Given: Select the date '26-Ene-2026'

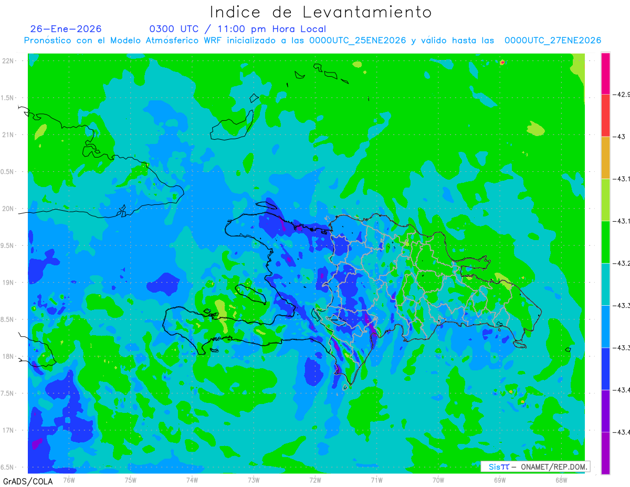Looking at the screenshot, I should click(x=66, y=29).
